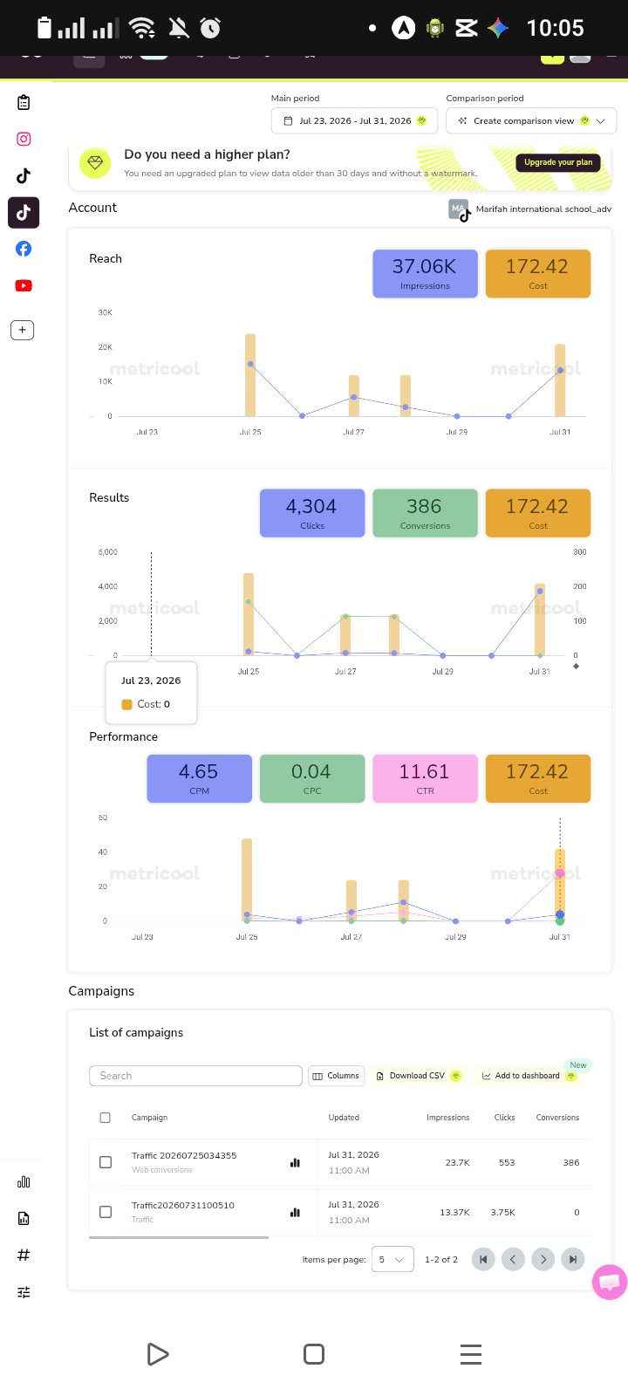Open the main period date range picker
This screenshot has width=628, height=1396.
353,121
